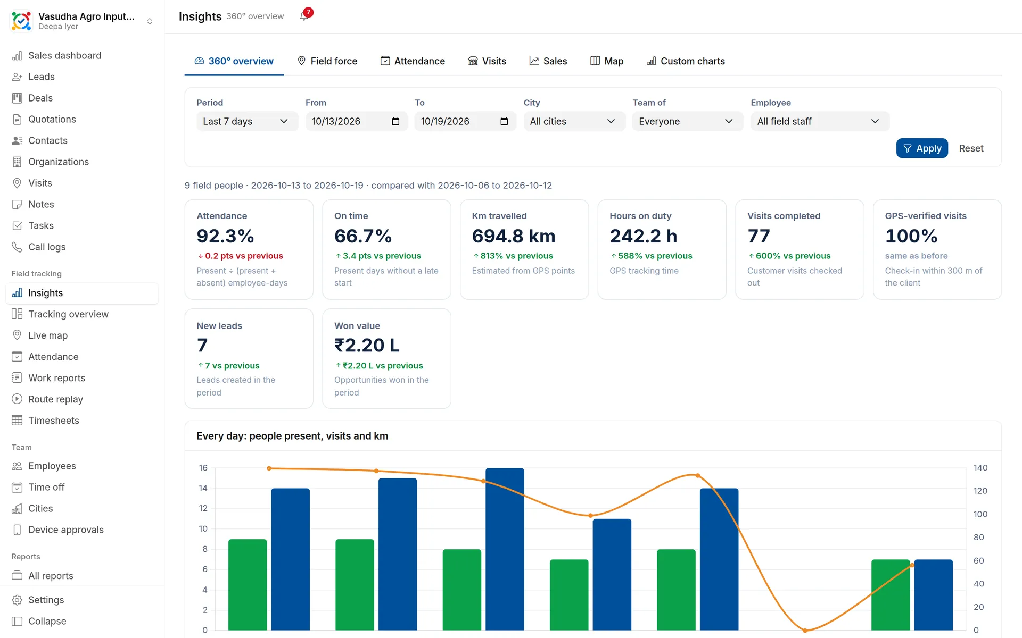Open Work reports in sidebar
1022x638 pixels.
click(x=81, y=378)
